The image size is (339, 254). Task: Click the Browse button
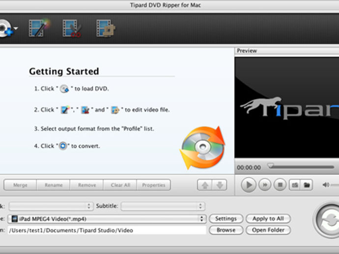pyautogui.click(x=226, y=230)
